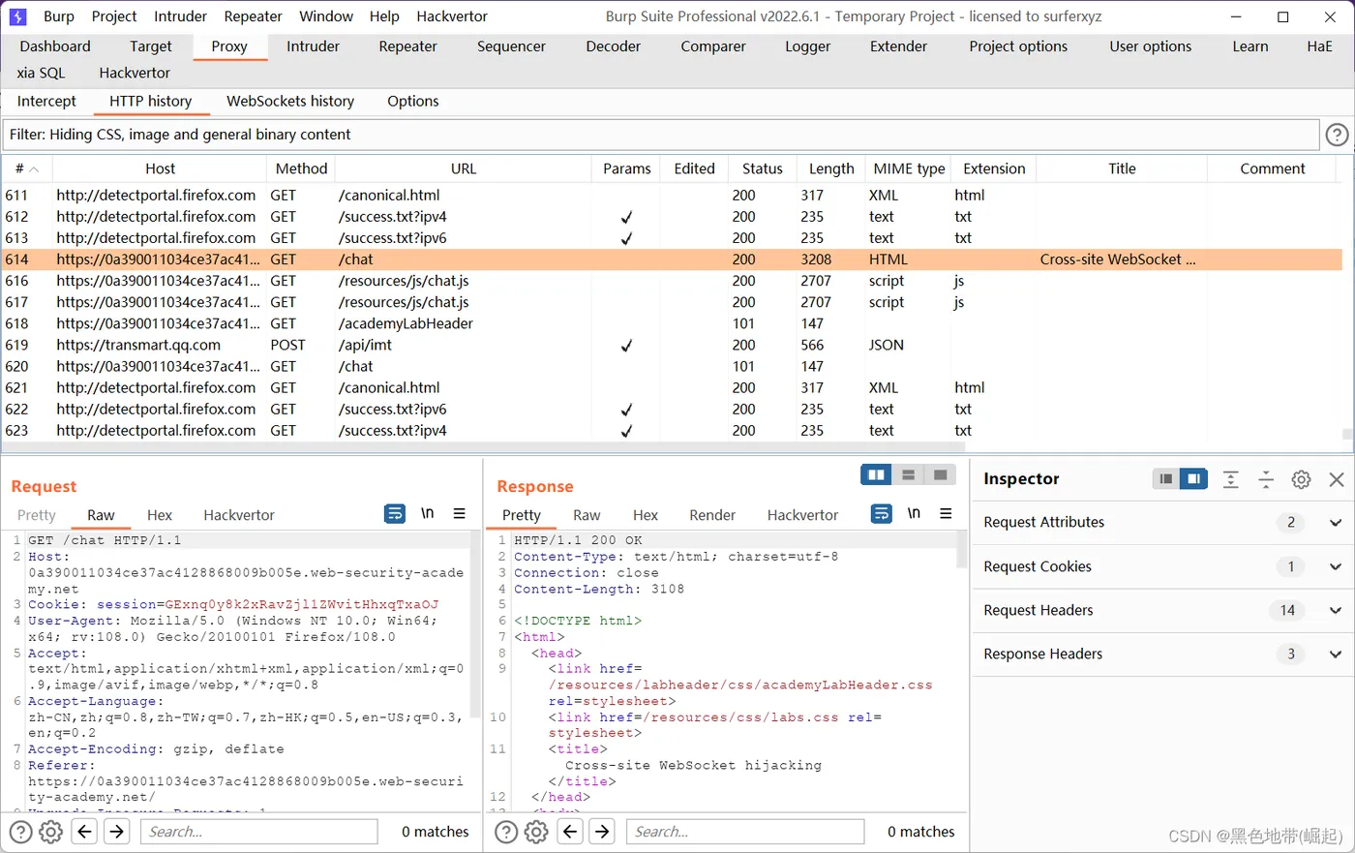Switch response to combined tabs layout icon
1355x853 pixels.
pyautogui.click(x=940, y=474)
